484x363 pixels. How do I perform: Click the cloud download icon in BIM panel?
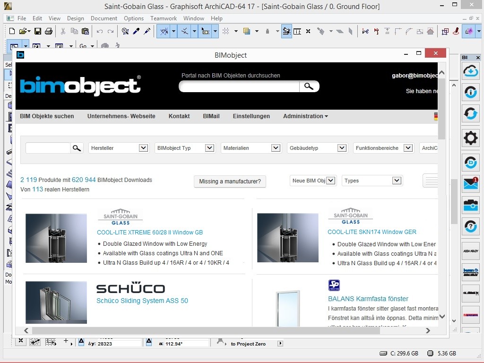[x=470, y=72]
